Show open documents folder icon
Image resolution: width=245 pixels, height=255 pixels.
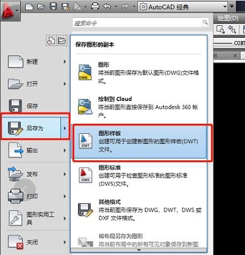point(62,40)
